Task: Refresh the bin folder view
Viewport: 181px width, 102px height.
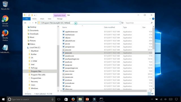Action: click(122, 23)
